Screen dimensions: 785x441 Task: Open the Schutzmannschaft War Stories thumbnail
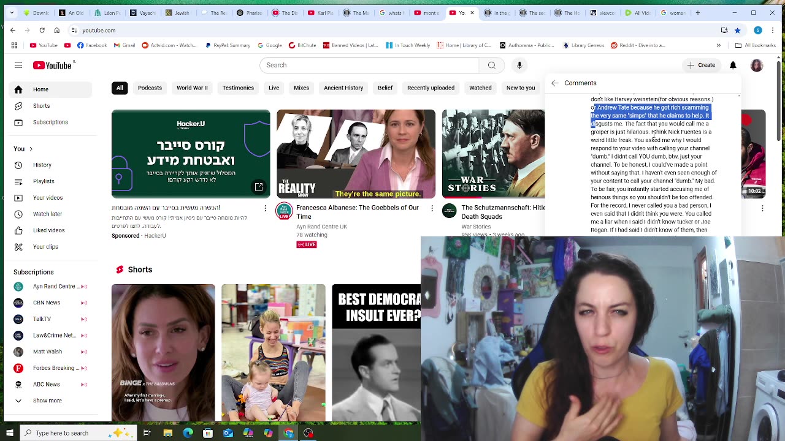pyautogui.click(x=493, y=154)
